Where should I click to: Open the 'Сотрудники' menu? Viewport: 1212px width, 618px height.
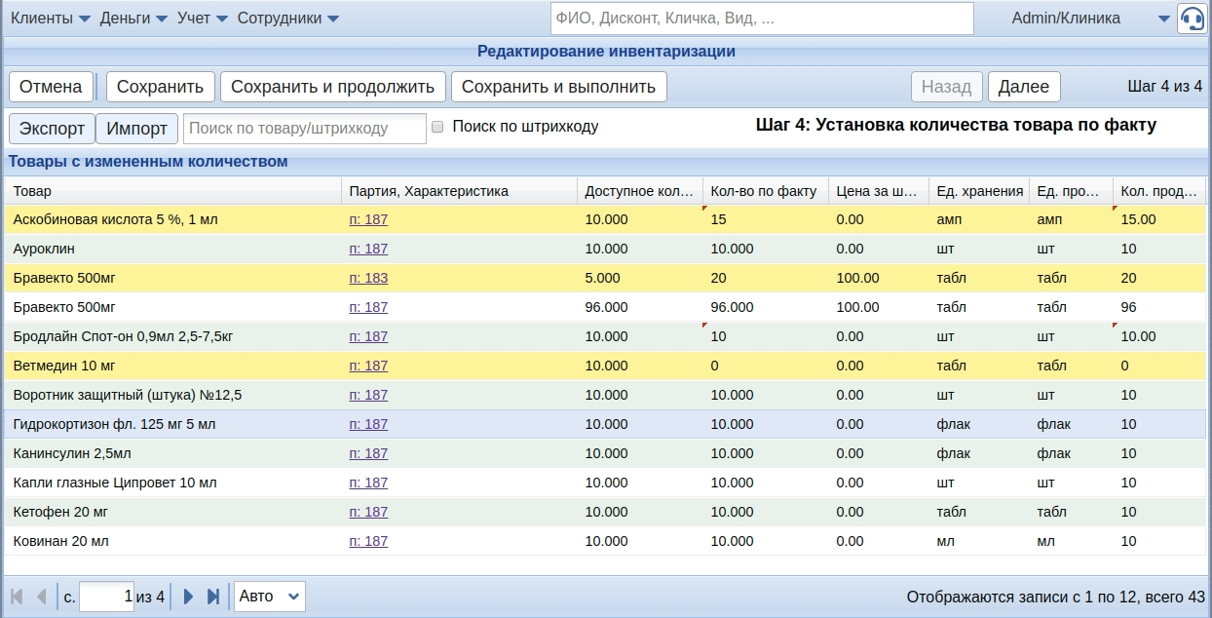288,19
